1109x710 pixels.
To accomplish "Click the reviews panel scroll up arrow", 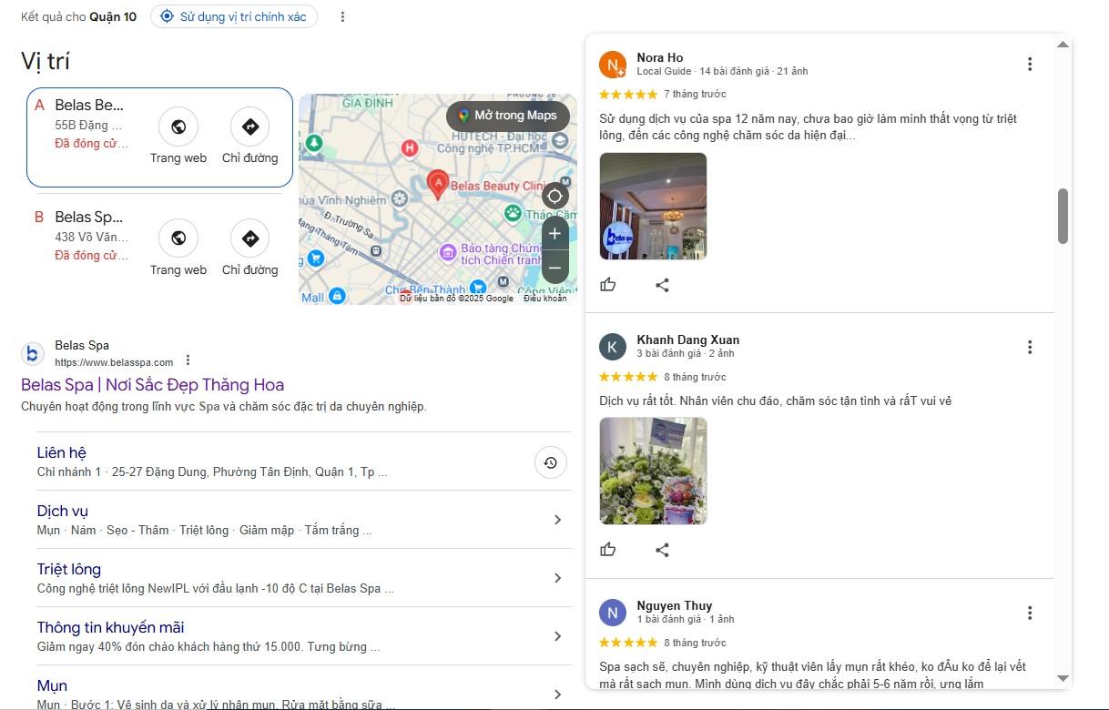I will (x=1063, y=44).
